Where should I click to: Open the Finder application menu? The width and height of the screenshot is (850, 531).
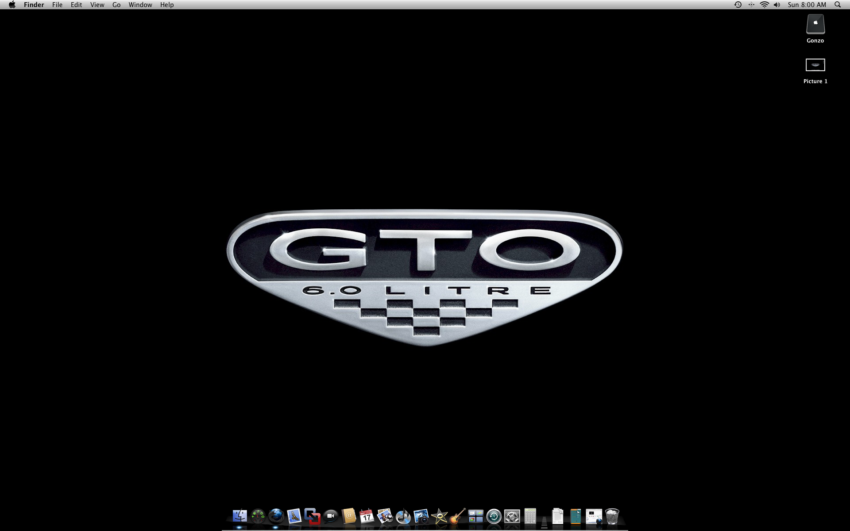pos(34,4)
